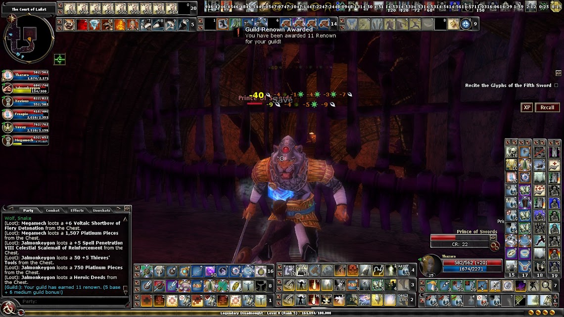Viewport: 564px width, 317px height.
Task: Equip the red gem necklace at bottom of hotbar 17
Action: tap(525, 266)
